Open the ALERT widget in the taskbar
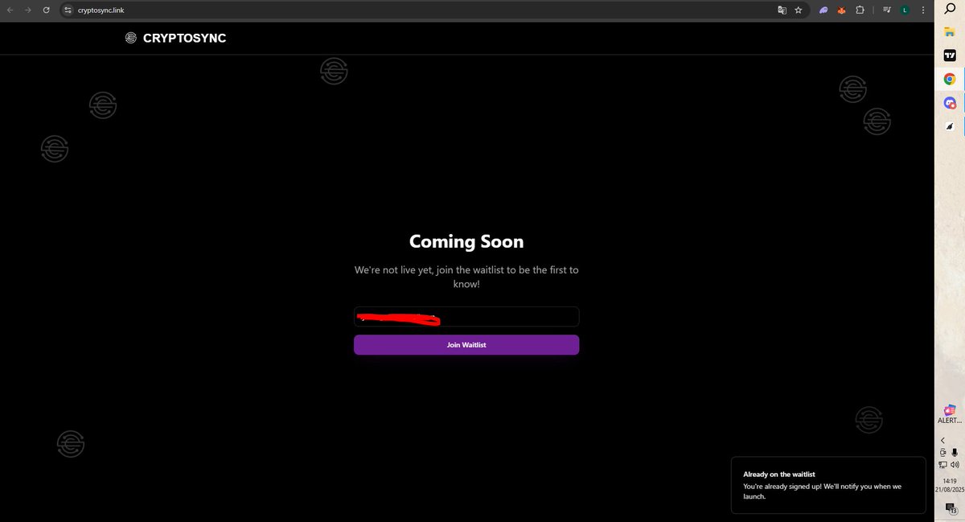The height and width of the screenshot is (522, 965). click(x=950, y=414)
